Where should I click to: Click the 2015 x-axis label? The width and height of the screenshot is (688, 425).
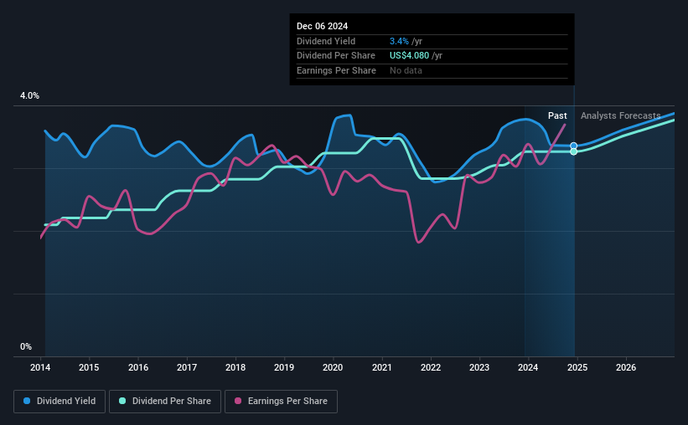89,367
